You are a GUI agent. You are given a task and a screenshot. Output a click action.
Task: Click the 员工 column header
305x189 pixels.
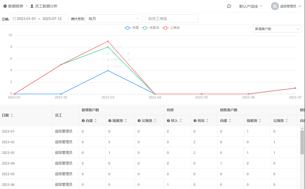[x=59, y=115]
